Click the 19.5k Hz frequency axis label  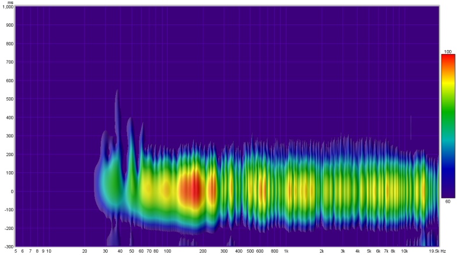click(437, 251)
